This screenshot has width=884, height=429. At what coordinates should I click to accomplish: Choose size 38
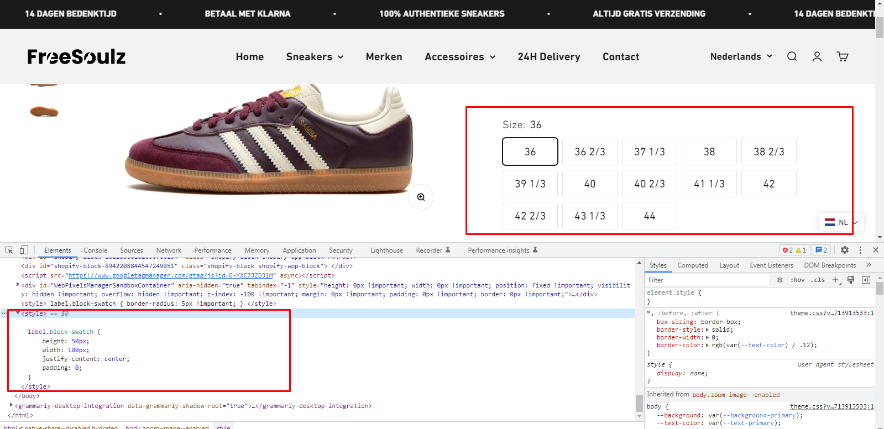pyautogui.click(x=709, y=151)
